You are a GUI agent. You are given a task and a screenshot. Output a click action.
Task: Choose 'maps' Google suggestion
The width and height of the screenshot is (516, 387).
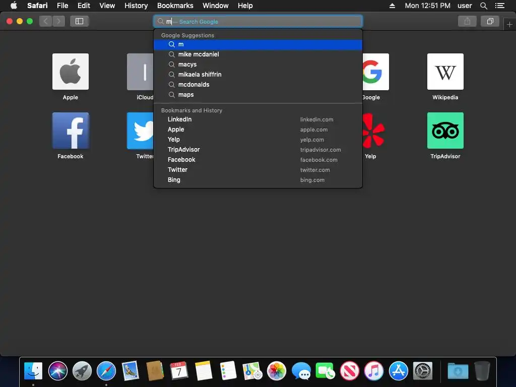tap(258, 95)
